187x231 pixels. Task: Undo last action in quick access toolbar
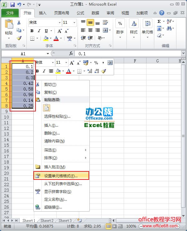click(x=19, y=5)
